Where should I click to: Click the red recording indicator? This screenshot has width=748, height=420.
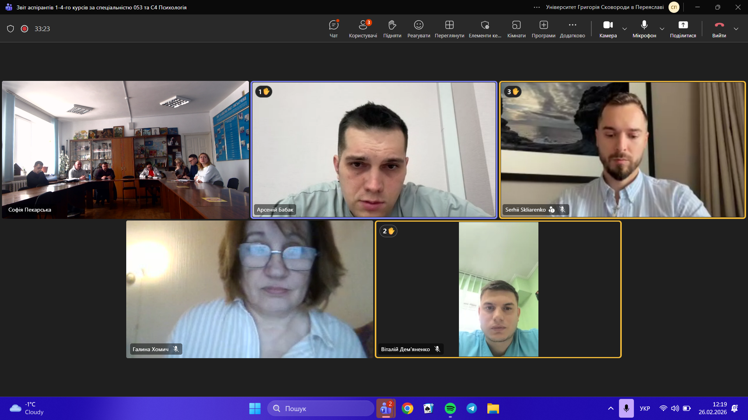pyautogui.click(x=25, y=29)
